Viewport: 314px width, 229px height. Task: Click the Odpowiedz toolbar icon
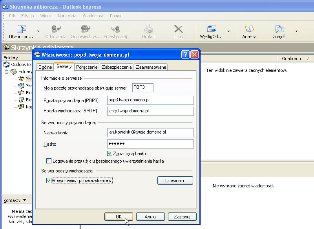56,29
